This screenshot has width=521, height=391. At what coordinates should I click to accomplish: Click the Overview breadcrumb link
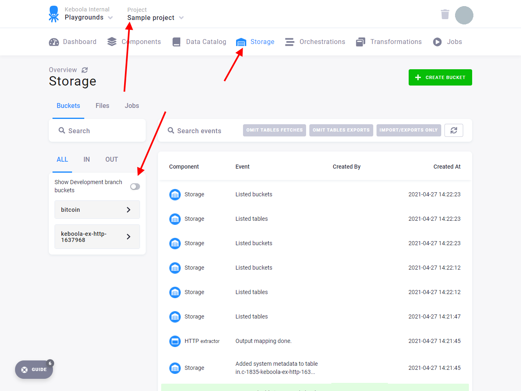point(63,70)
